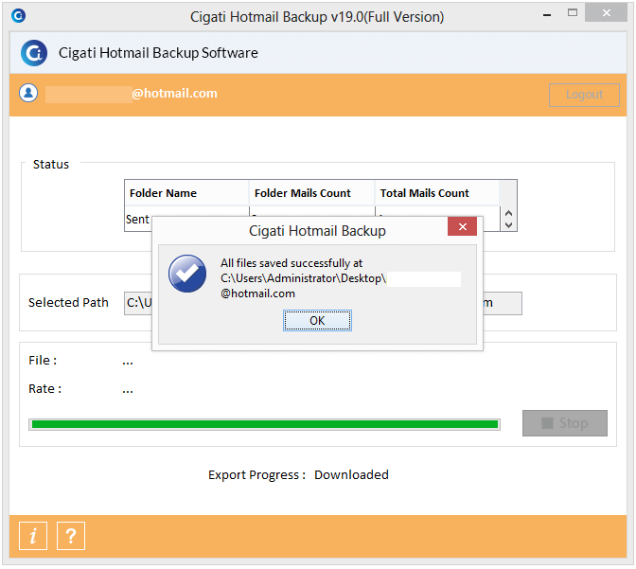Click the status table scroll up arrow

pyautogui.click(x=508, y=213)
